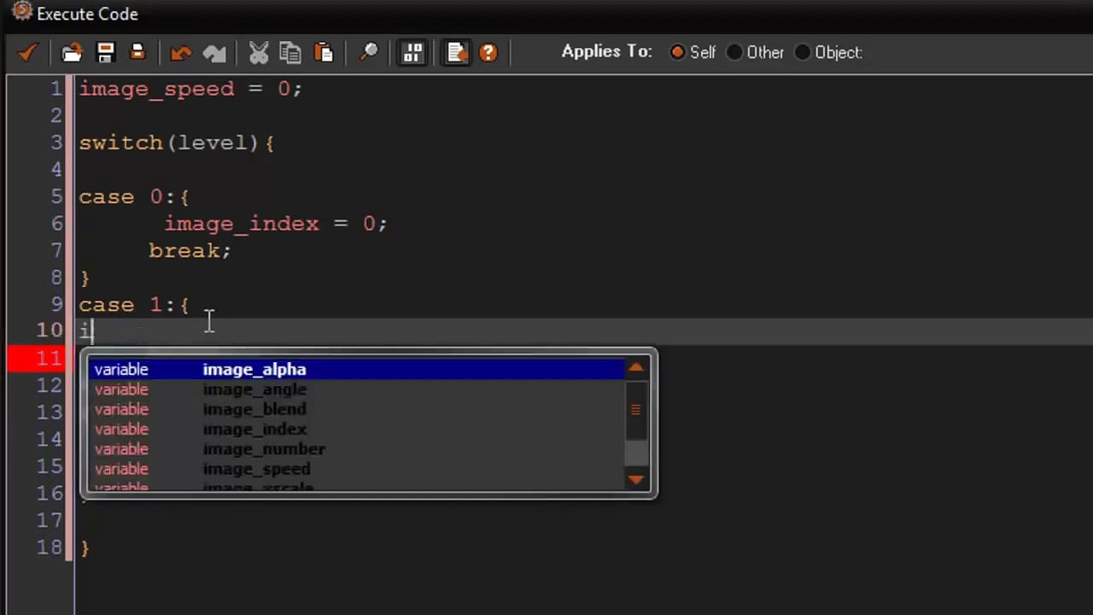The image size is (1093, 615).
Task: Open a code file with folder icon
Action: (x=73, y=53)
